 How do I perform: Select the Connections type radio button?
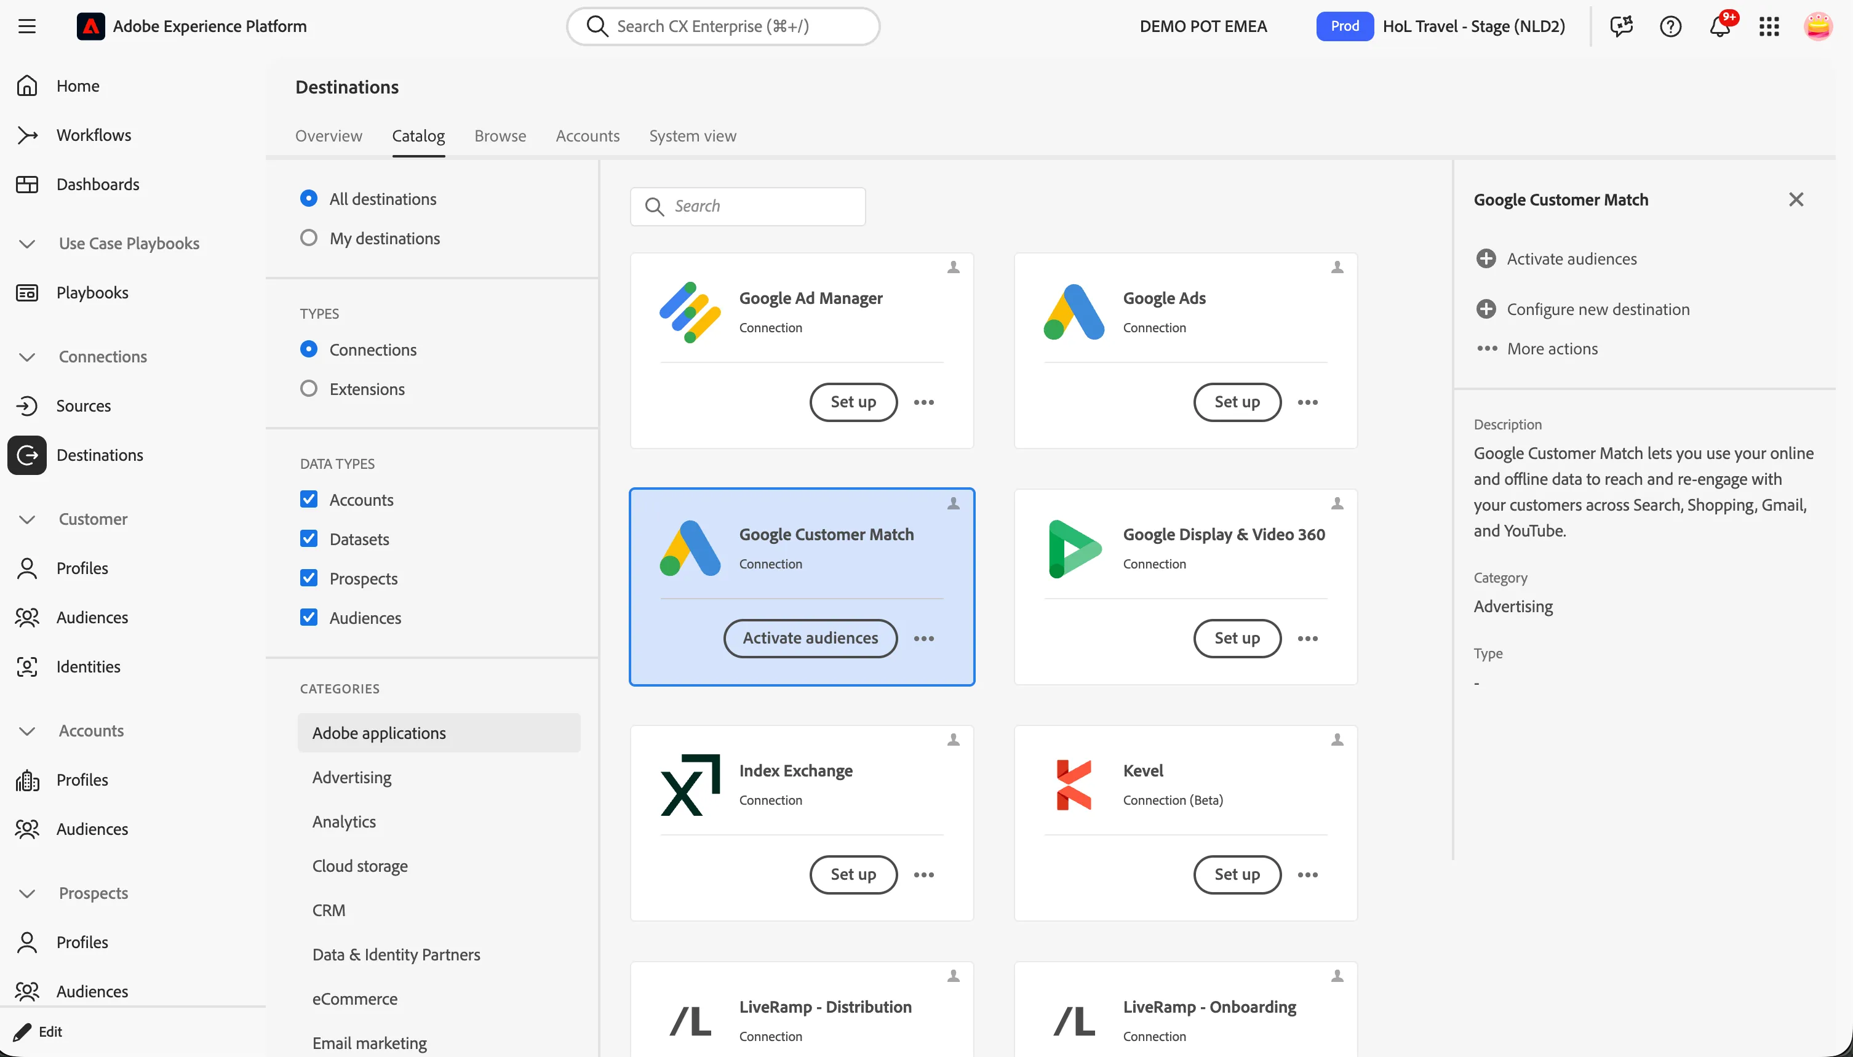(308, 349)
